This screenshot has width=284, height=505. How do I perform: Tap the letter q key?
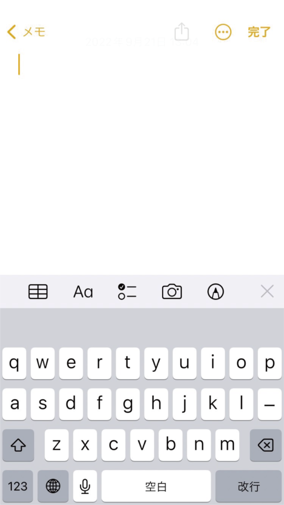point(14,363)
